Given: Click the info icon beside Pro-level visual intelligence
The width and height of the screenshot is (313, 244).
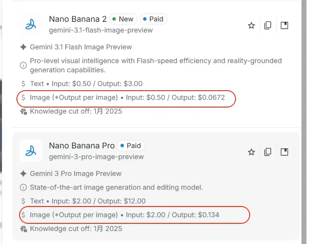Looking at the screenshot, I should [23, 65].
